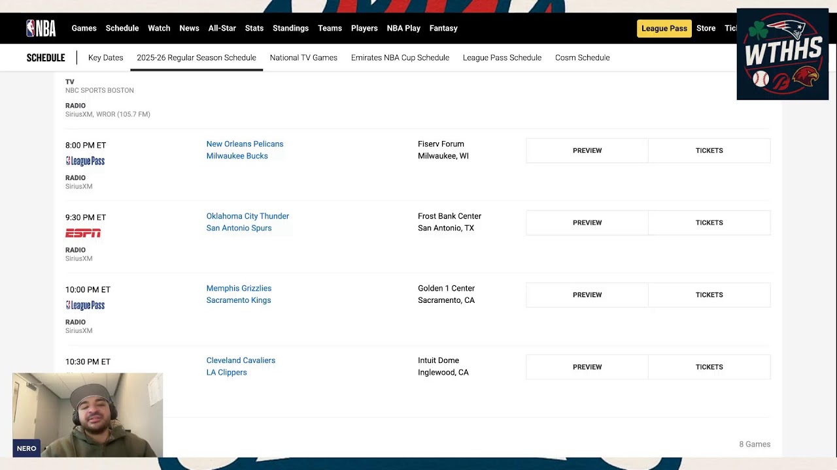Get tickets for Grizzlies at Kings
Image resolution: width=837 pixels, height=470 pixels.
[709, 295]
